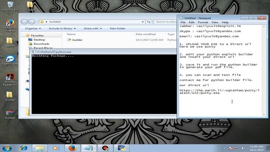Show hidden tray icons arrow
Screen dimensions: 270x152
[x=224, y=148]
